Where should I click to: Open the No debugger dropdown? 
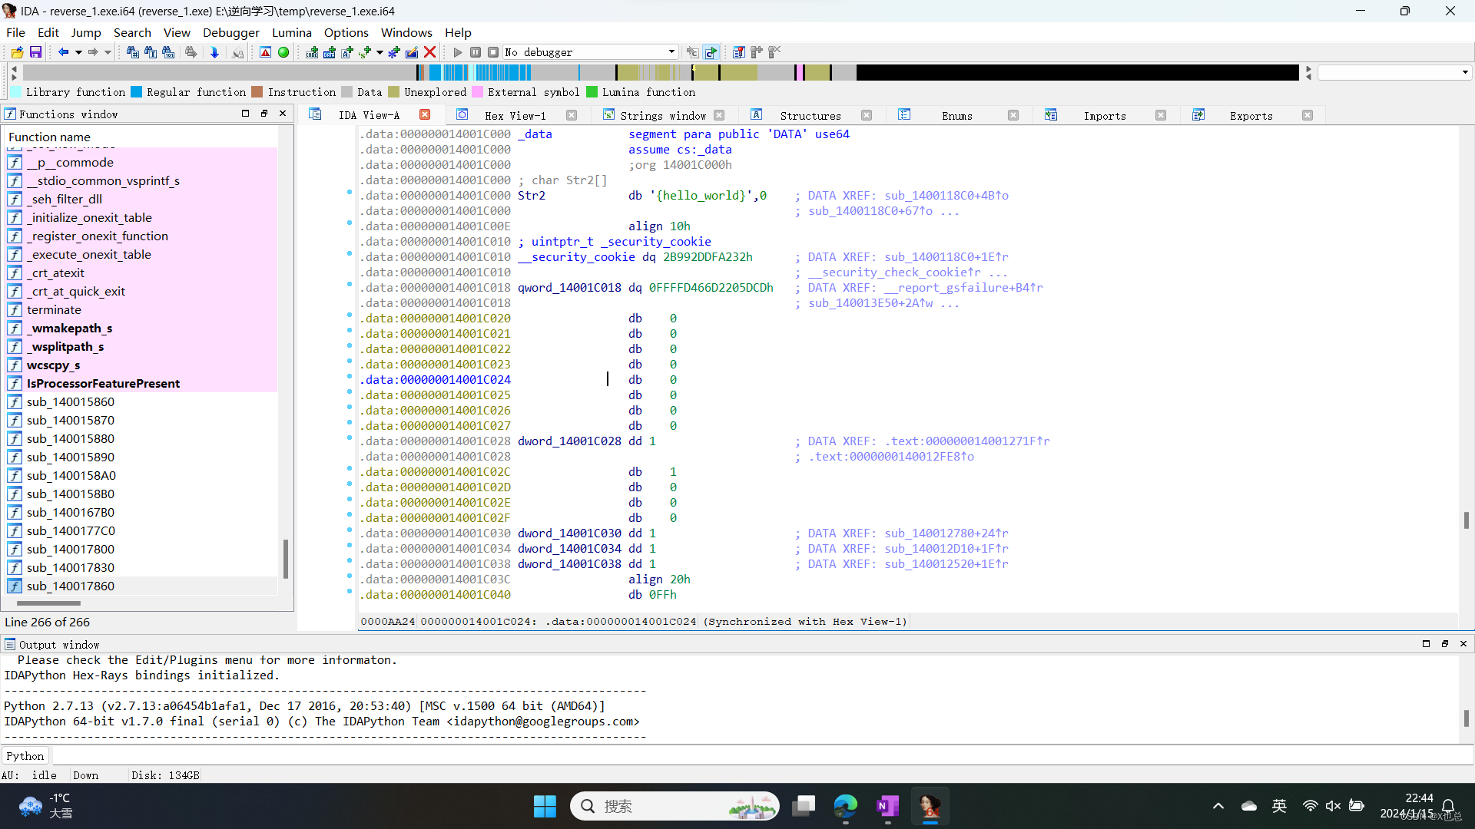click(x=671, y=52)
